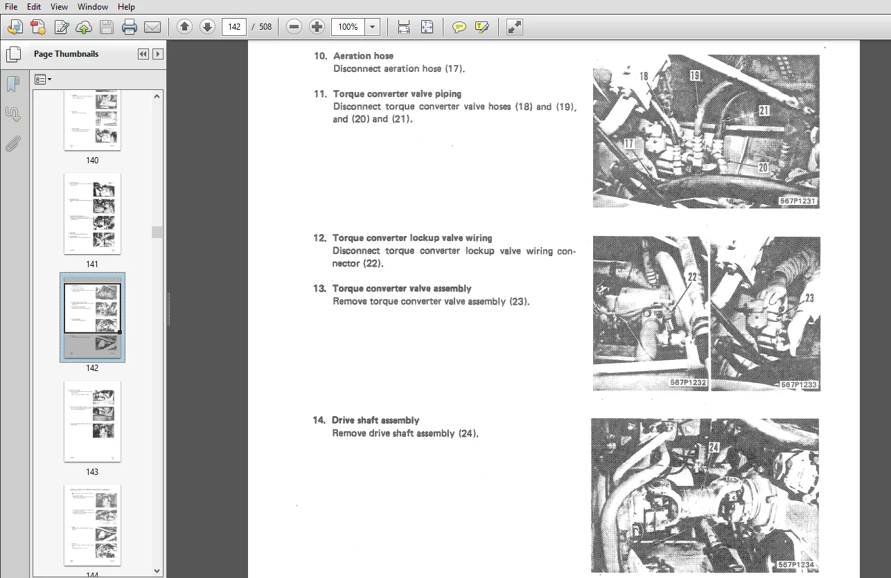Open the Window menu
This screenshot has height=578, width=891.
93,6
